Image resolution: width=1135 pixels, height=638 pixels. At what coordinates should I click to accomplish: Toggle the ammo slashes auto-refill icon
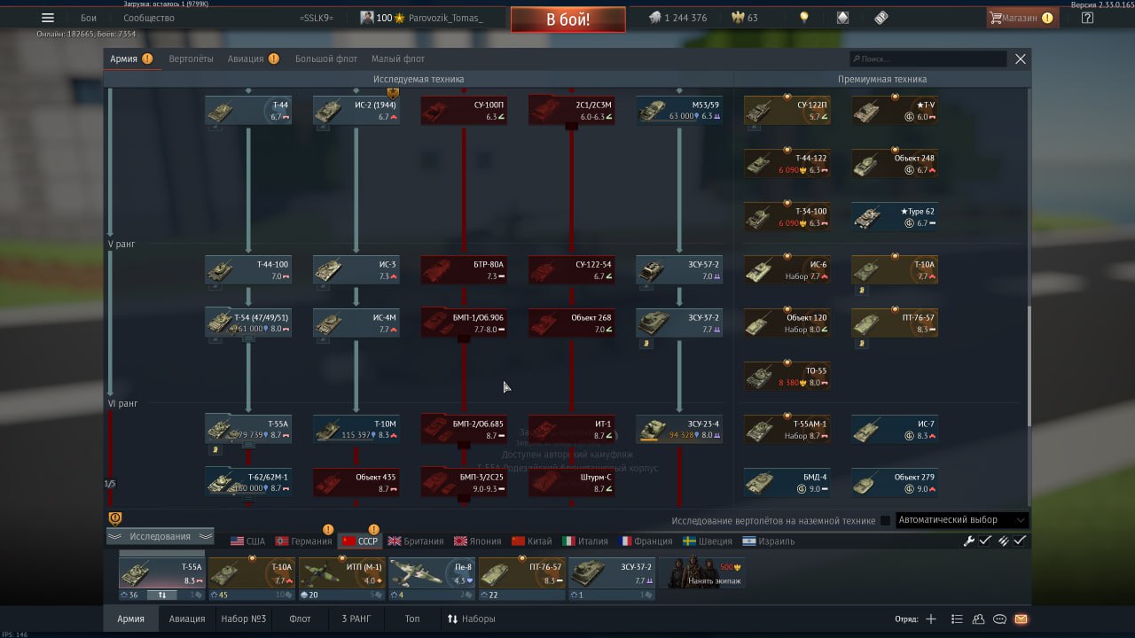[1003, 541]
